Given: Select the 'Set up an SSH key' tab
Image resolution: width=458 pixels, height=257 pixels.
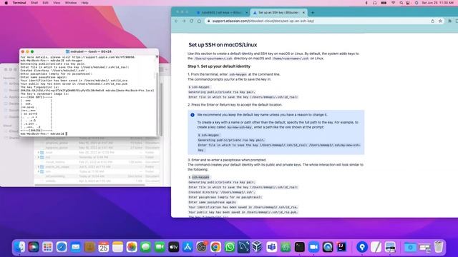Looking at the screenshot, I should click(278, 13).
